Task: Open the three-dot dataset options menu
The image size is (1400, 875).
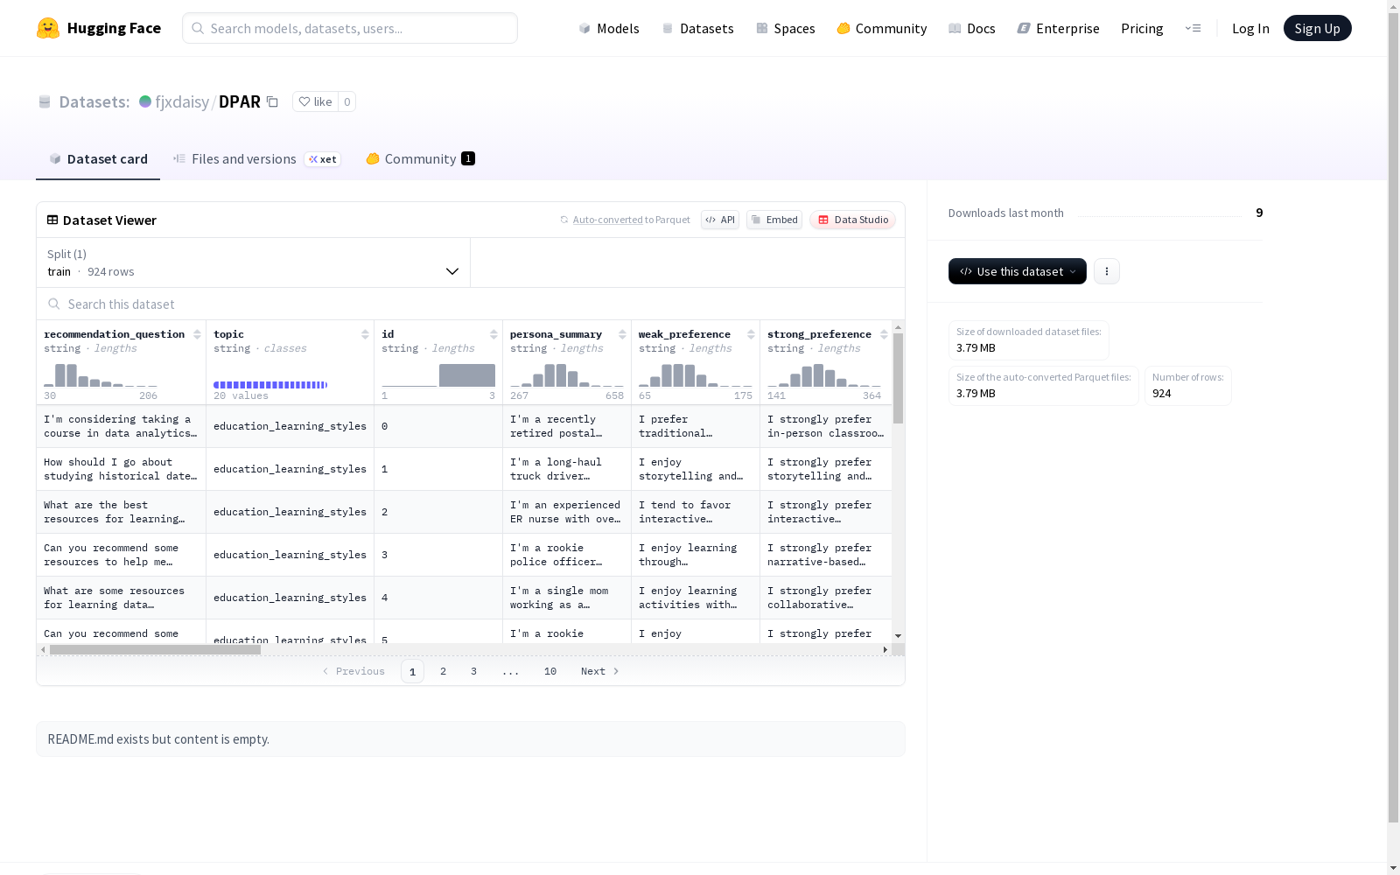Action: [x=1107, y=271]
